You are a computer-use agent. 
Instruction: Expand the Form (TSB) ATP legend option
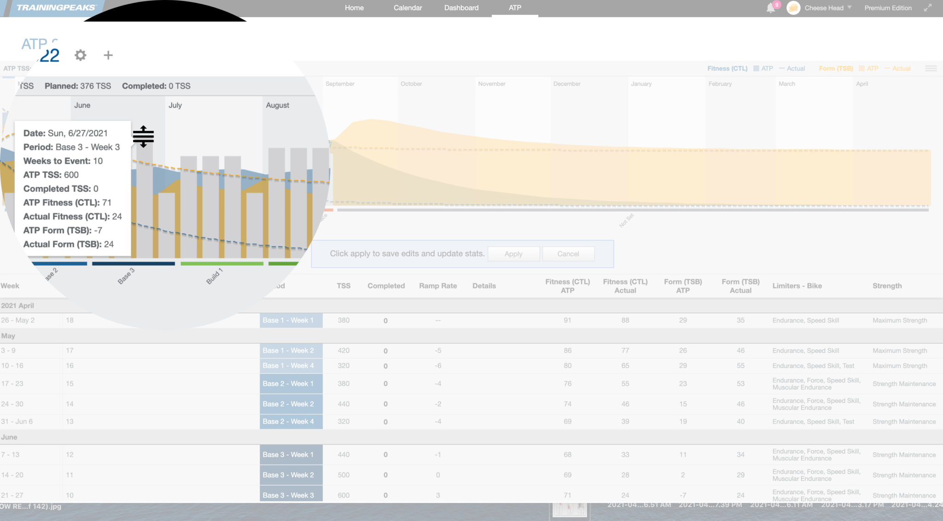click(x=868, y=68)
